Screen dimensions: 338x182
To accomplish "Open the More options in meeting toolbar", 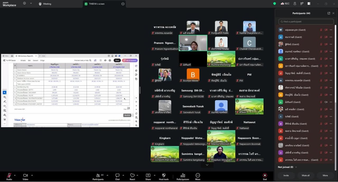I will 198,176.
